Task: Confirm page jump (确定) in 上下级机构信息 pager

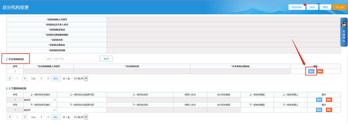Action: pyautogui.click(x=56, y=117)
